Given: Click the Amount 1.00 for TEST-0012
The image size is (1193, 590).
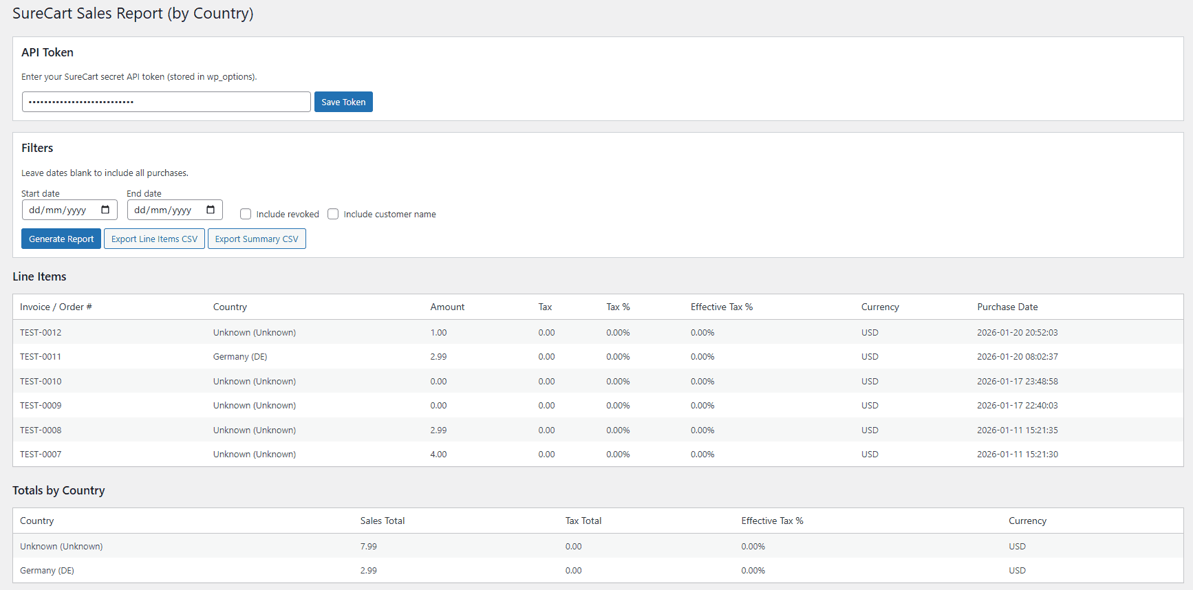Looking at the screenshot, I should [x=438, y=332].
